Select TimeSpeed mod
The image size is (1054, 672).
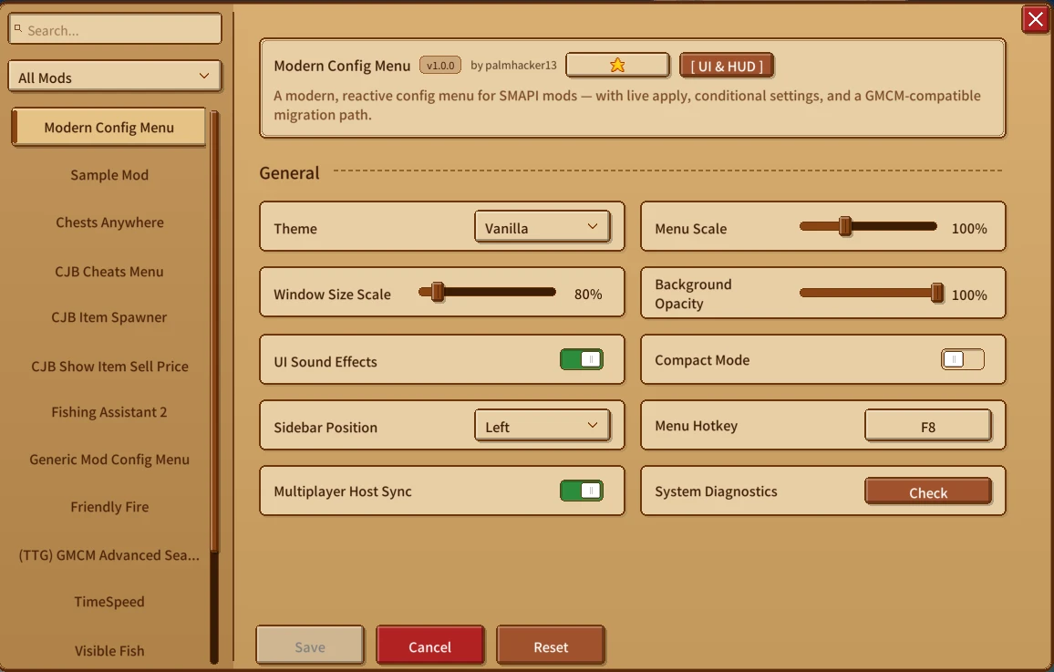(109, 602)
